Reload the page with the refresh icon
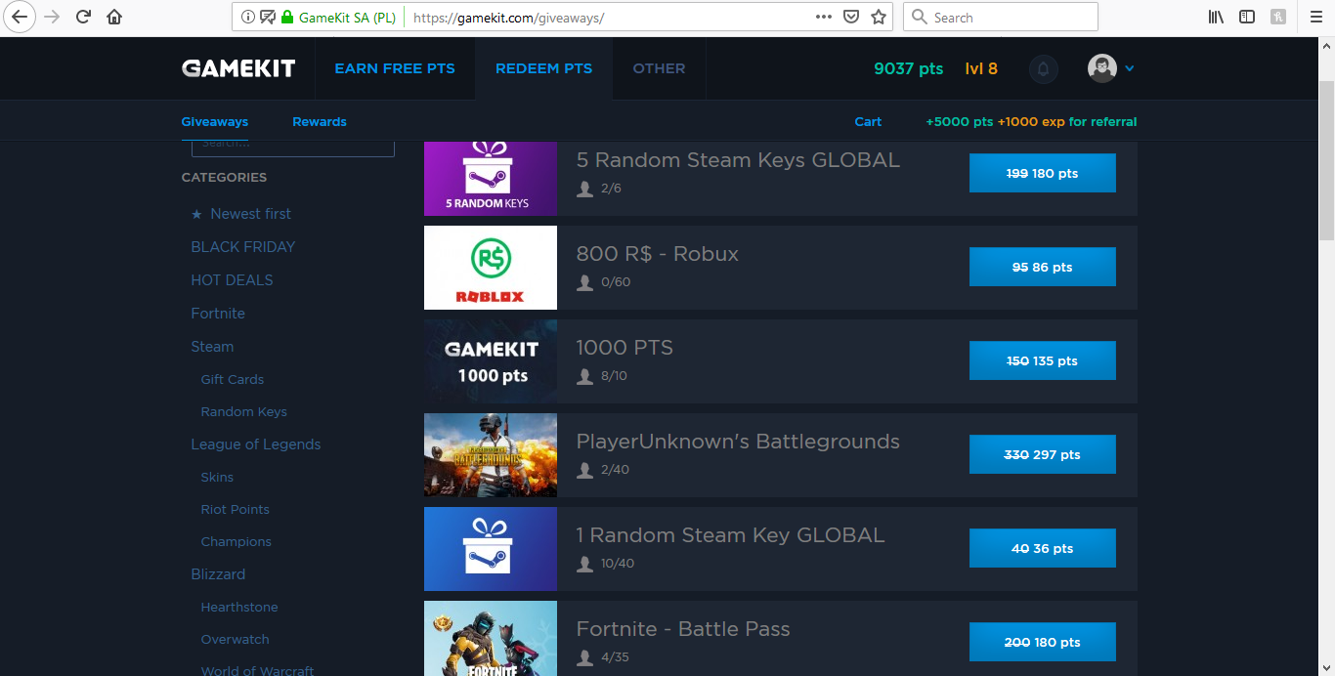The height and width of the screenshot is (676, 1335). click(x=84, y=17)
